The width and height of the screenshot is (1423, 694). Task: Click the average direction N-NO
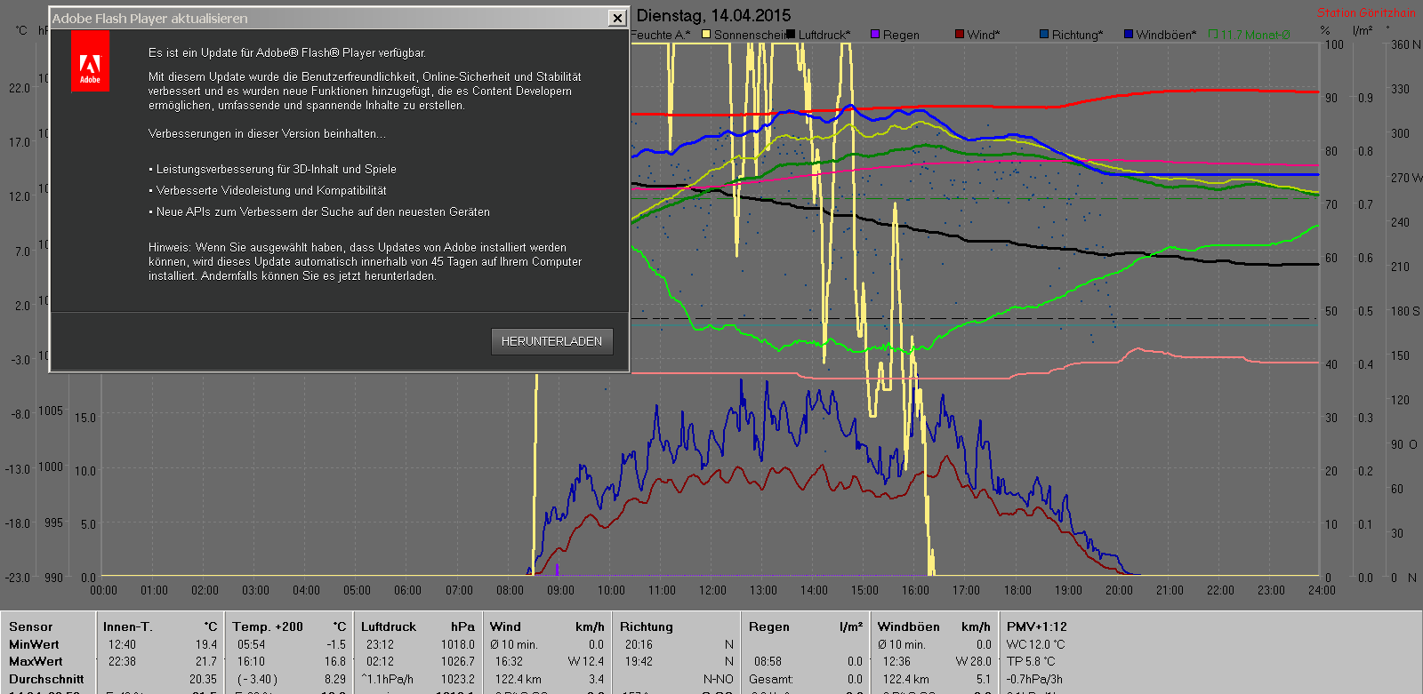click(x=719, y=679)
